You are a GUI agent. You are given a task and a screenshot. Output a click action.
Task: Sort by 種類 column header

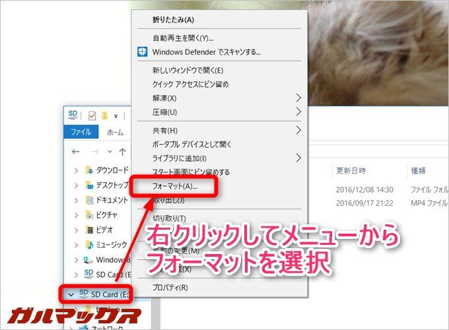419,171
